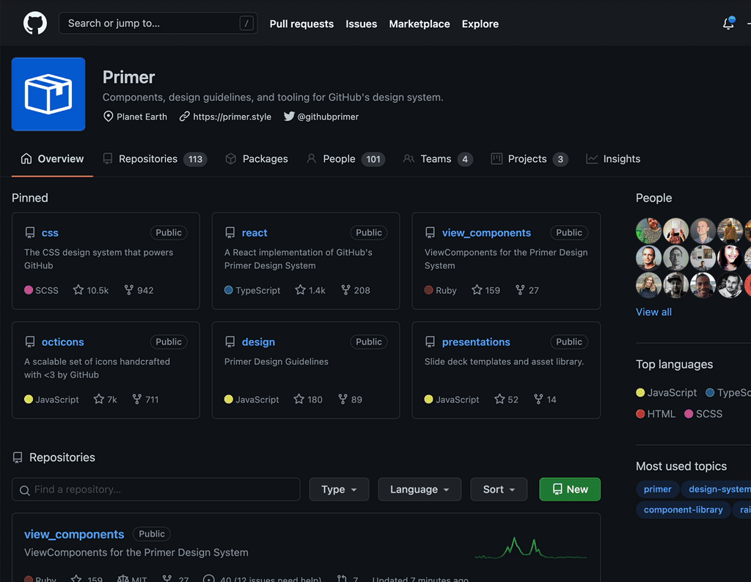Click the location pin icon near Planet Earth

point(109,117)
